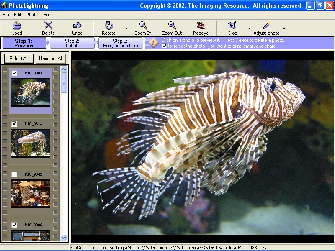
Task: Open the Adjust photo wand tool
Action: [x=266, y=26]
